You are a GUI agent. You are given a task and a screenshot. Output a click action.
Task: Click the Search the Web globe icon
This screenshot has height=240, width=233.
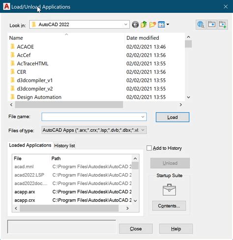[201, 25]
